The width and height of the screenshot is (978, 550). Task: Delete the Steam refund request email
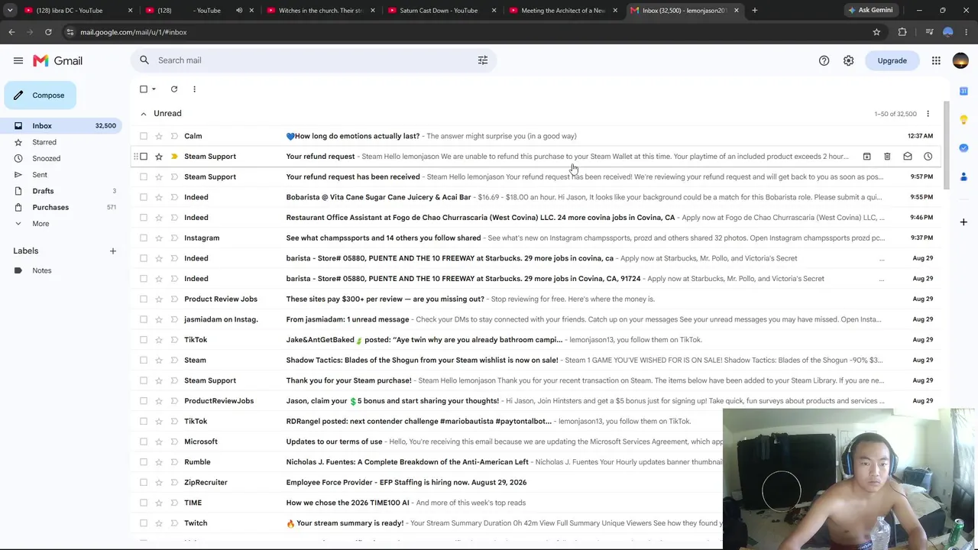pos(887,157)
